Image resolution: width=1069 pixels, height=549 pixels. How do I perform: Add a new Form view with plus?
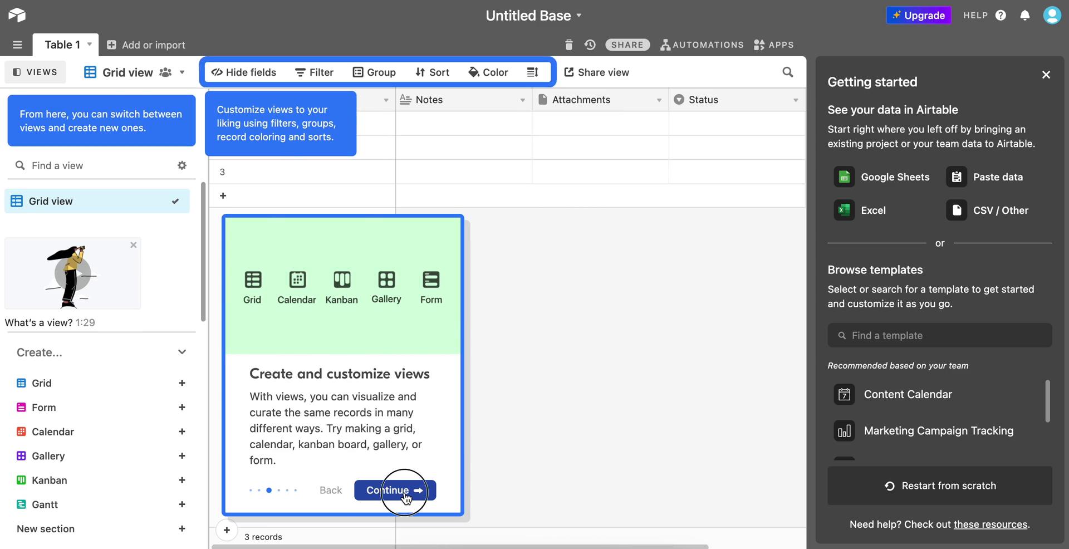[x=182, y=408]
